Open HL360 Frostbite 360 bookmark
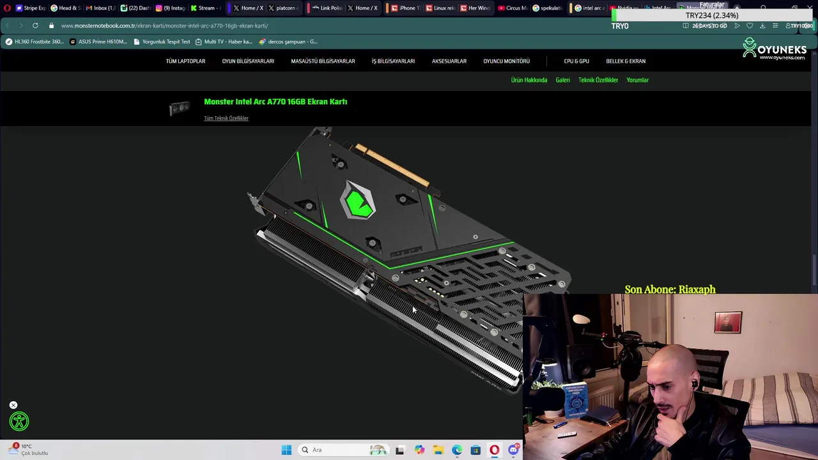Screen dimensions: 818x460 pos(35,42)
